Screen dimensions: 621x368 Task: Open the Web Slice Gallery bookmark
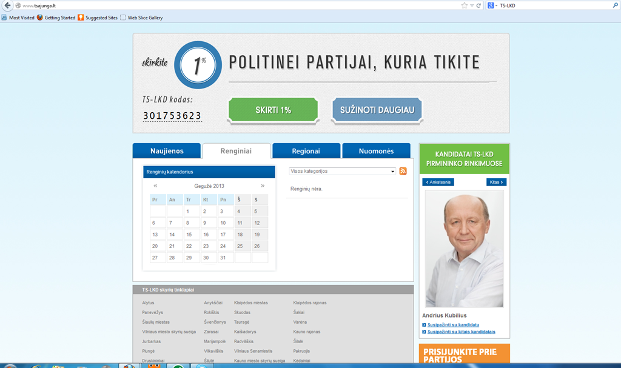pyautogui.click(x=141, y=18)
